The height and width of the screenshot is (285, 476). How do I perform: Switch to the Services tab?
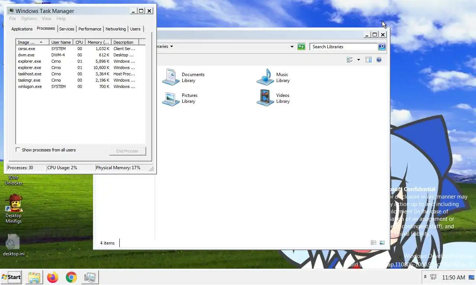tap(67, 29)
